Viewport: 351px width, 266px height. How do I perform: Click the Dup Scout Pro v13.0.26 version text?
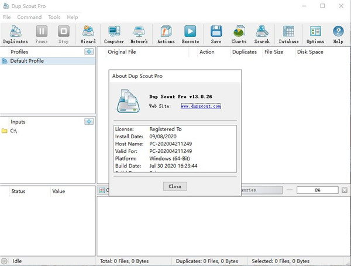point(181,97)
